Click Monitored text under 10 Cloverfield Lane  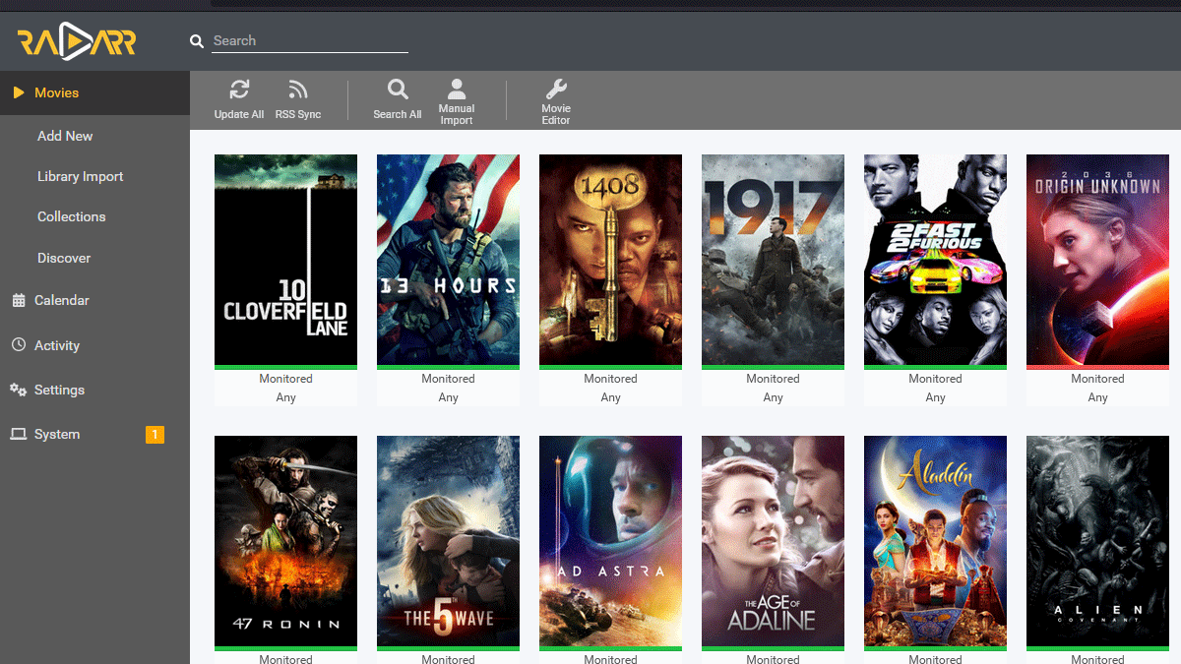[285, 379]
